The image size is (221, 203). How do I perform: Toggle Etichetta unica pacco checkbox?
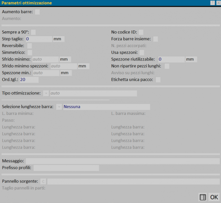point(158,80)
